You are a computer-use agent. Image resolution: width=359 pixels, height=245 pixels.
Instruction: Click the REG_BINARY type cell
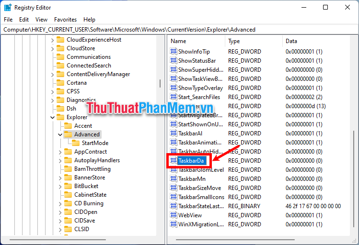tap(244, 206)
